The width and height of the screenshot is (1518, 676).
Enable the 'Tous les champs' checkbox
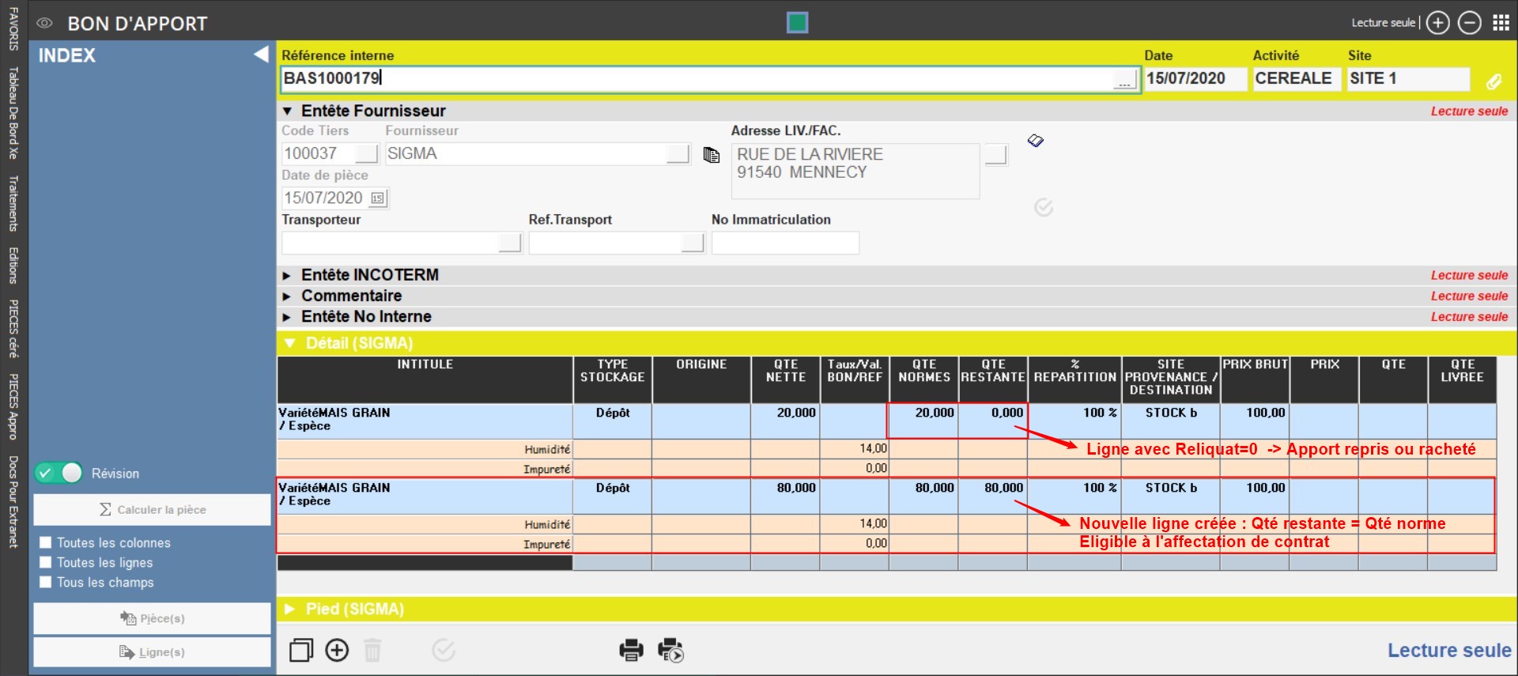click(x=46, y=583)
